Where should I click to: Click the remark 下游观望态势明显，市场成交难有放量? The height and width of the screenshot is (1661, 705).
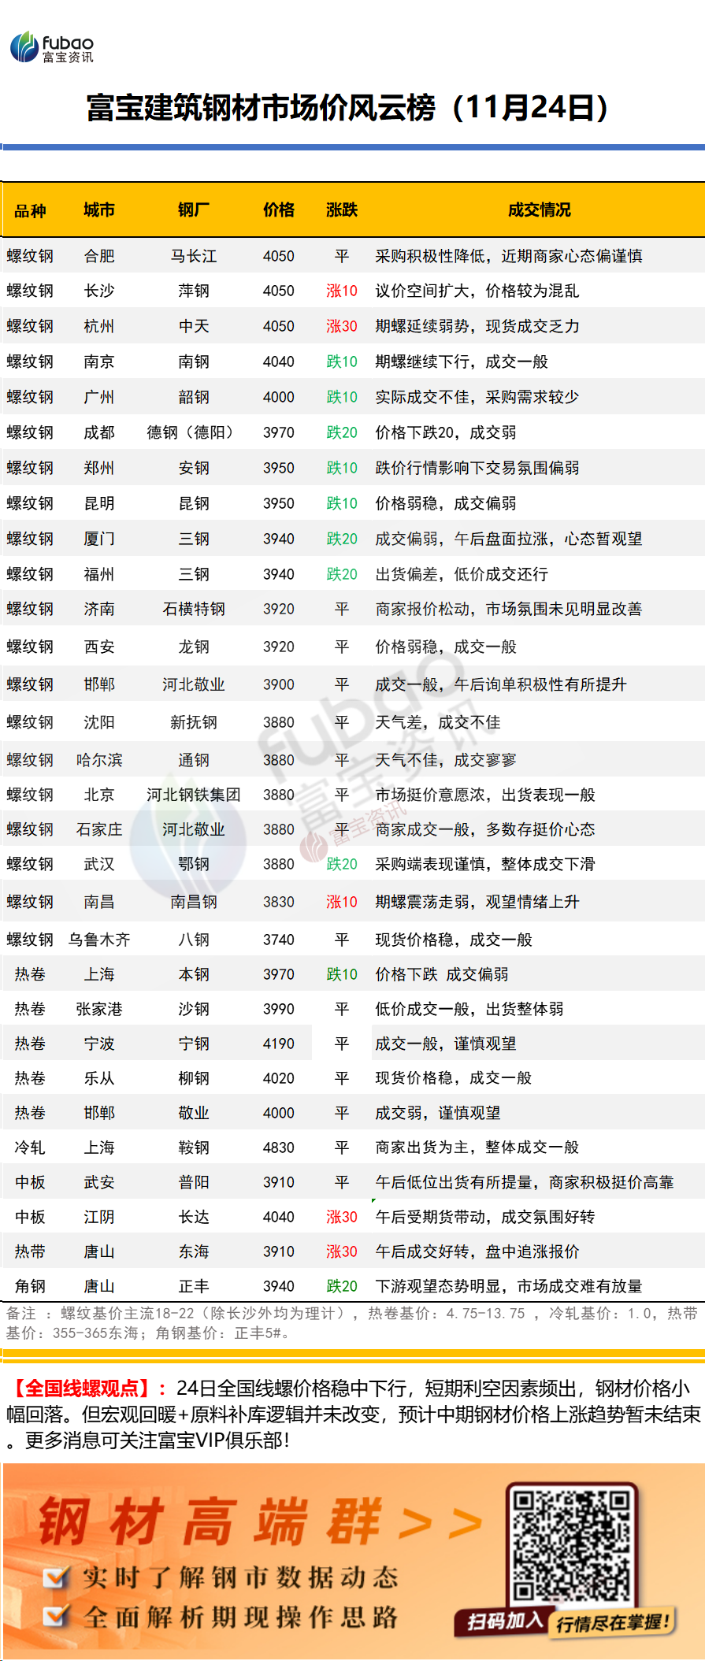509,1286
